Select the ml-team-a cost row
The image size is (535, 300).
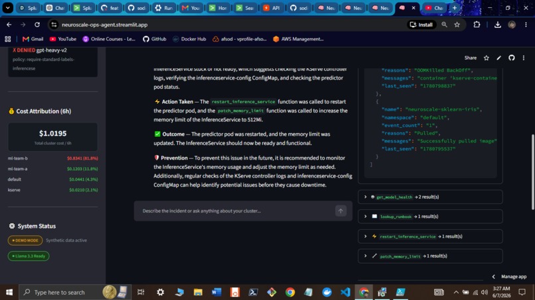click(53, 169)
